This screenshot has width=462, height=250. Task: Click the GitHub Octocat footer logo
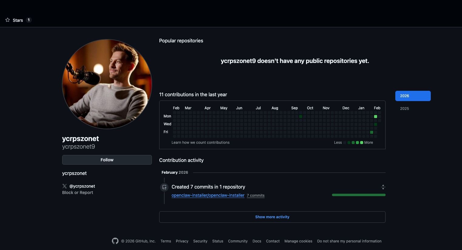(x=115, y=241)
